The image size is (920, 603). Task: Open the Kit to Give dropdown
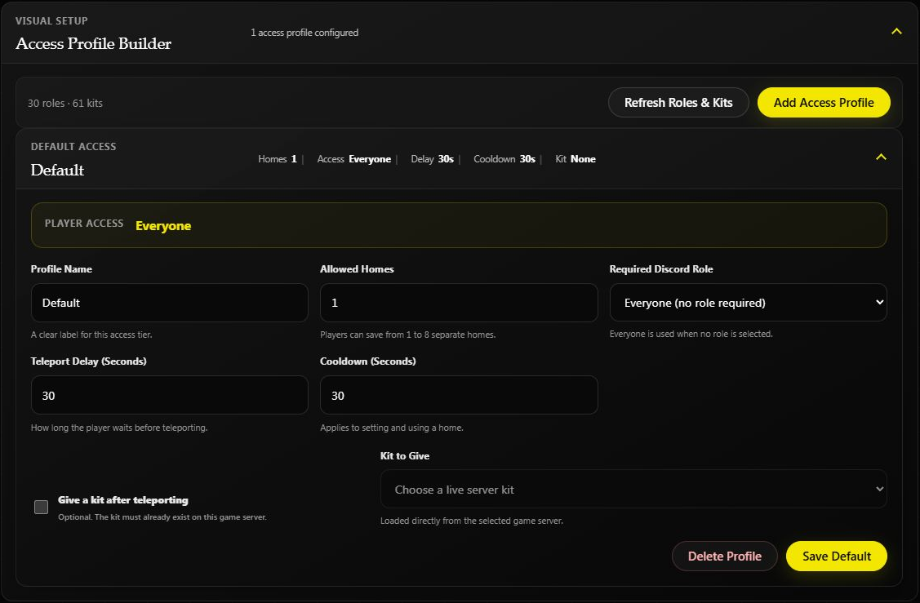pyautogui.click(x=633, y=490)
